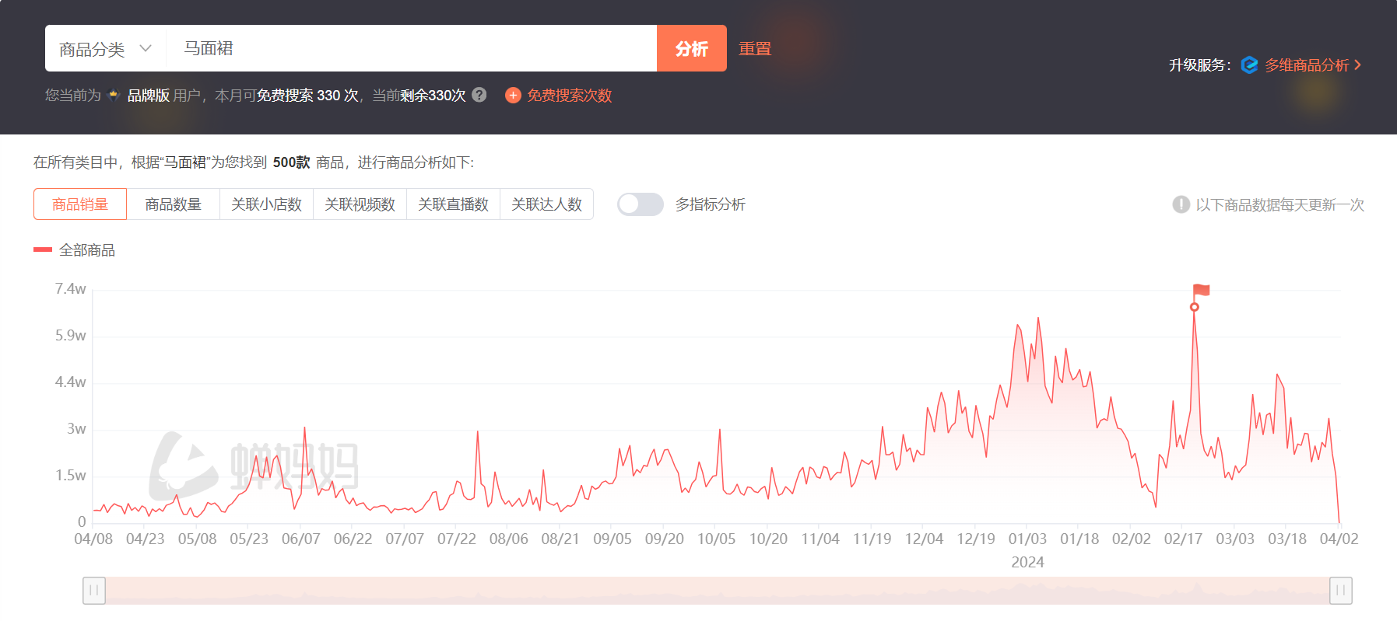1397x621 pixels.
Task: Click the 免费搜索次数 link
Action: [569, 96]
